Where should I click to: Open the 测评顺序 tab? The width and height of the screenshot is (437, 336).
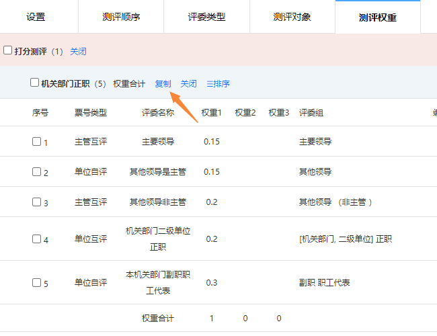tap(121, 17)
